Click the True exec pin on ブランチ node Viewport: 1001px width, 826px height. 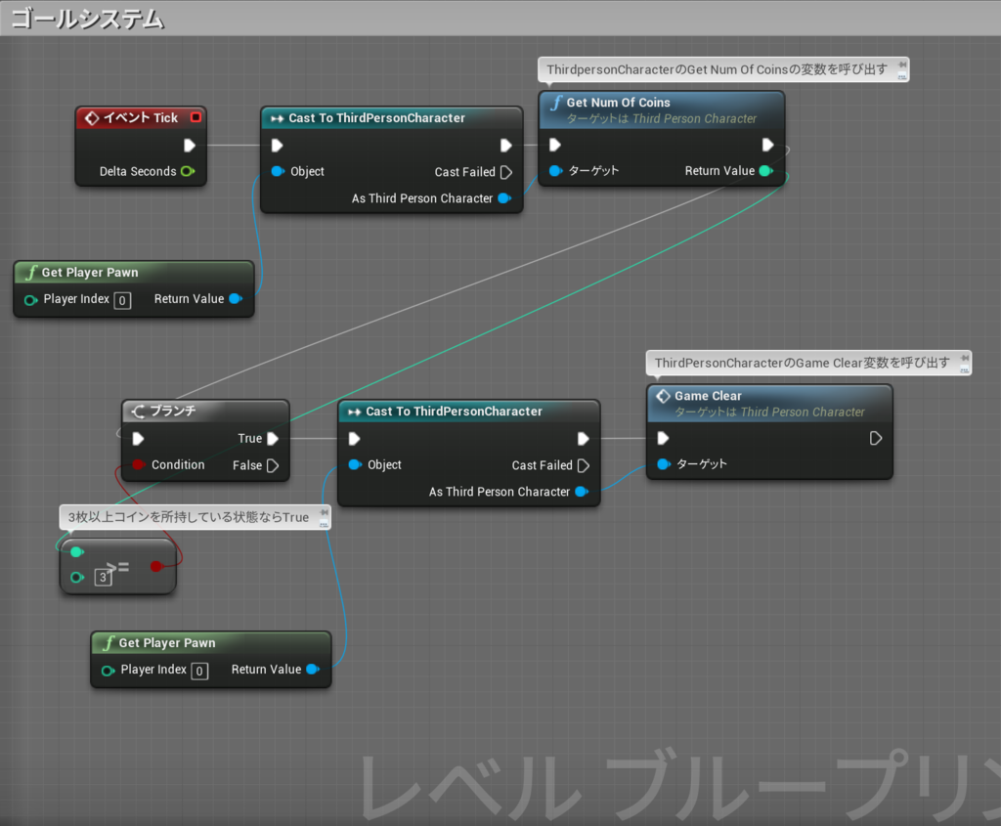click(275, 438)
